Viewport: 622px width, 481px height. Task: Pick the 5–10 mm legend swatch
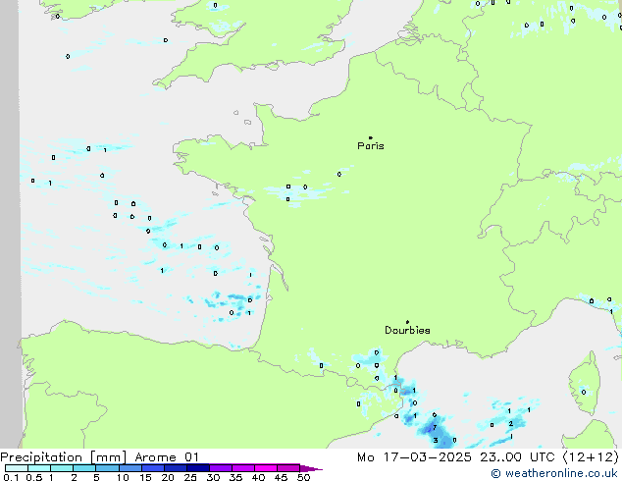tap(107, 468)
